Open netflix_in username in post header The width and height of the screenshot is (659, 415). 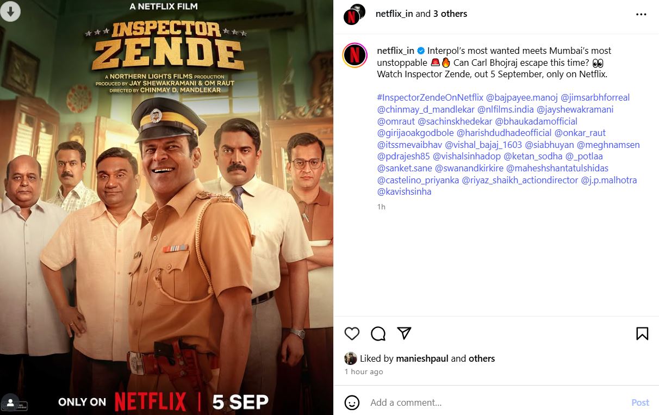(394, 14)
